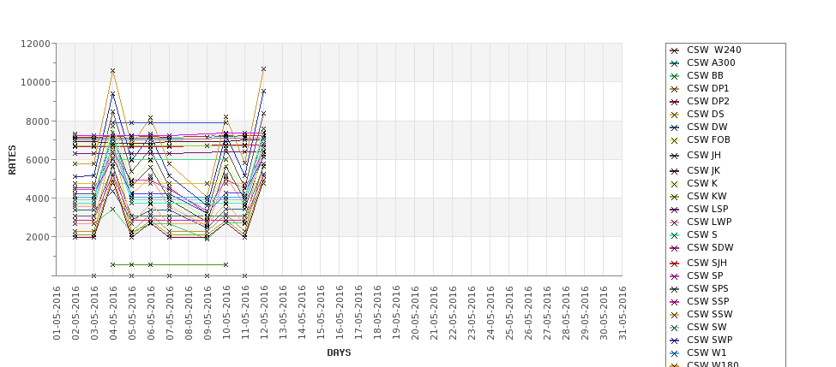Click the CSW SDW legend label
This screenshot has width=836, height=367.
pos(710,247)
